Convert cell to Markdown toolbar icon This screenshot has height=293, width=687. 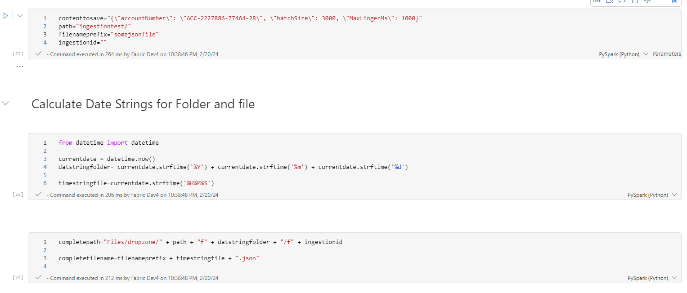tap(597, 1)
